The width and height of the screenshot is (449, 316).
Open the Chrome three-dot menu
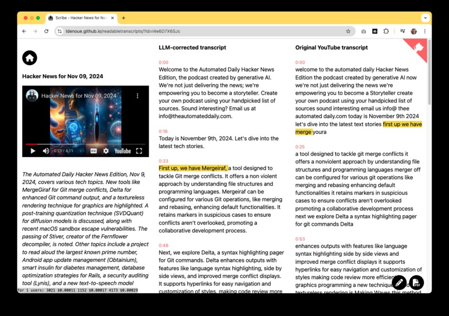(x=425, y=31)
